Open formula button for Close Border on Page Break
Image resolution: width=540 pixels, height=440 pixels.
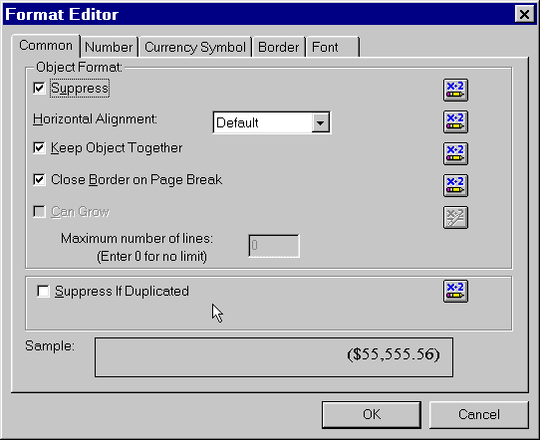pyautogui.click(x=455, y=185)
